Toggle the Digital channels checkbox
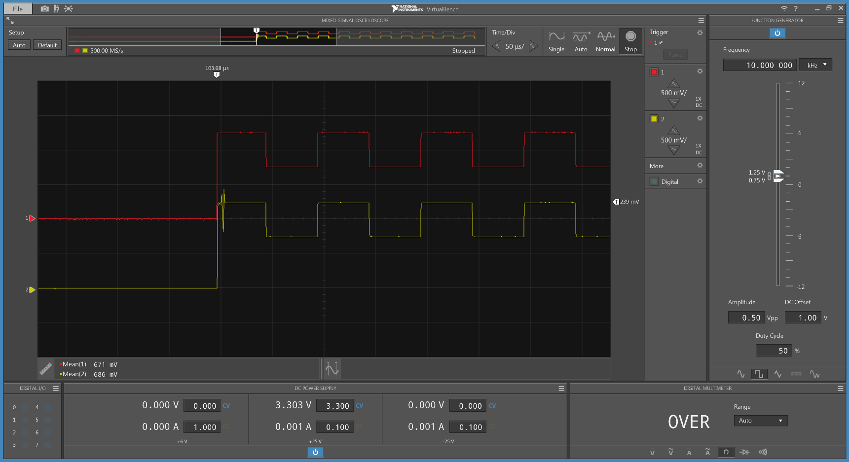 [654, 181]
